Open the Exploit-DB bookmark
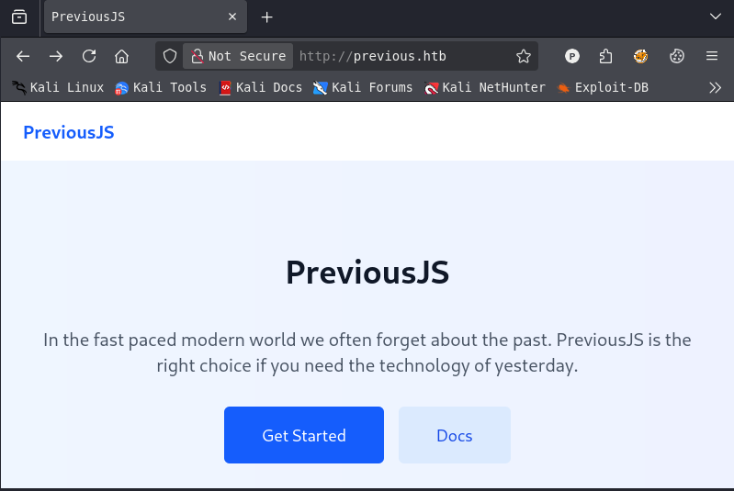 (x=603, y=87)
